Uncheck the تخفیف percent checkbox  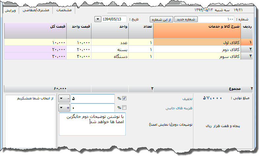124,98
